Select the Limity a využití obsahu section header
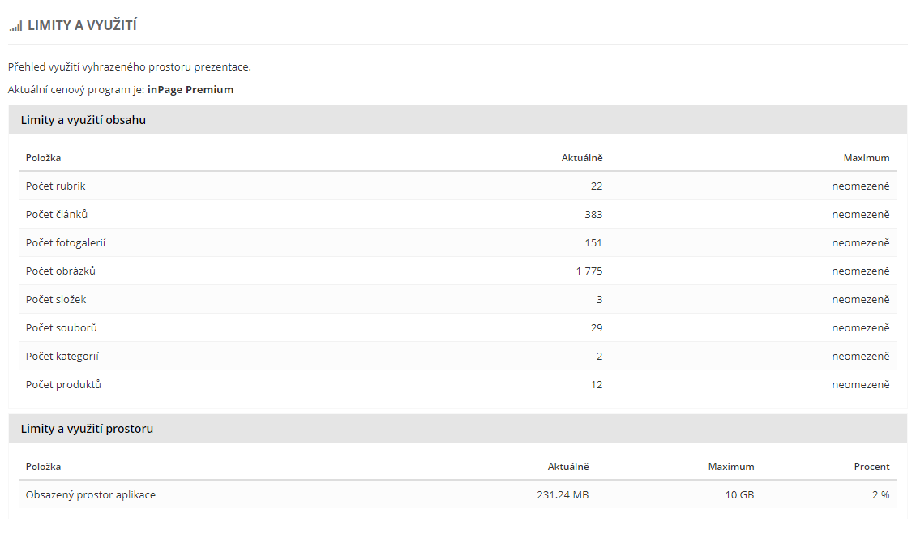 pyautogui.click(x=83, y=120)
